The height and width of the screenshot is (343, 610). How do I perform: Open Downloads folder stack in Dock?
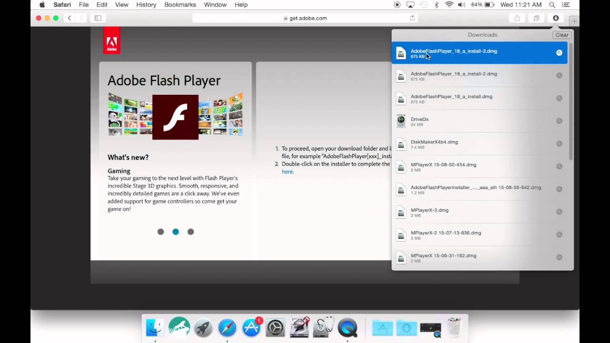point(407,328)
